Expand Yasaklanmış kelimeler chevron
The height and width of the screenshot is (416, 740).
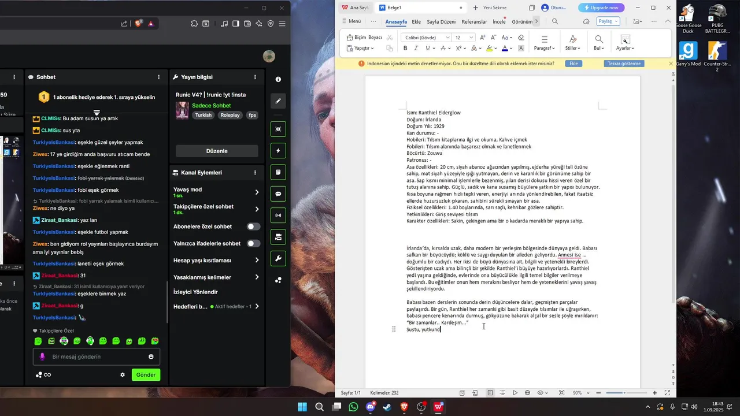pos(257,277)
